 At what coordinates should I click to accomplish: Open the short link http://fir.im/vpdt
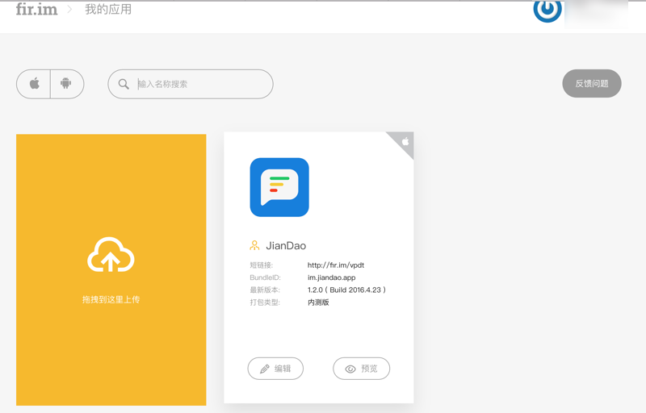[336, 265]
